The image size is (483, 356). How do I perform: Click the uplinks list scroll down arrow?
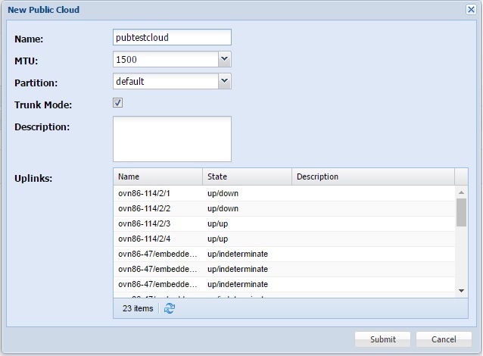click(x=461, y=291)
